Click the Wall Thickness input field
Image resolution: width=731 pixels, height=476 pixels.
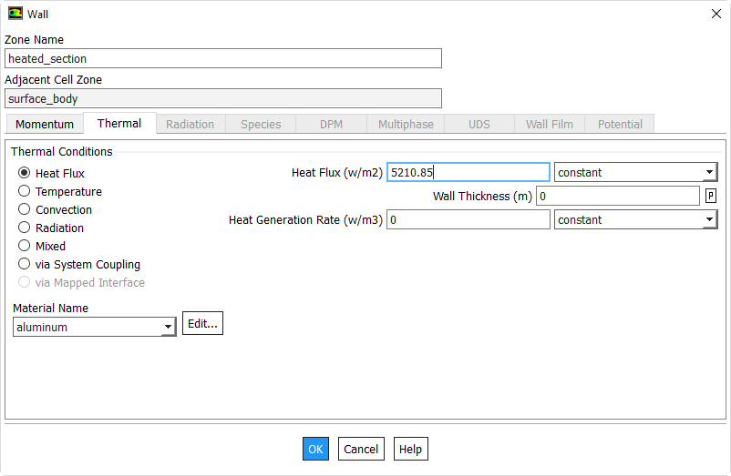(618, 196)
